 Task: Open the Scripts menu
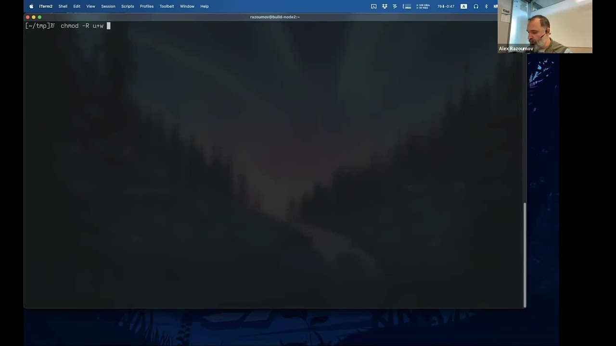point(128,6)
